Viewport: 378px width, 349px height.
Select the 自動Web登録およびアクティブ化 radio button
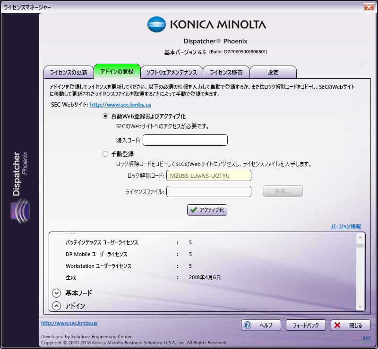coord(105,116)
